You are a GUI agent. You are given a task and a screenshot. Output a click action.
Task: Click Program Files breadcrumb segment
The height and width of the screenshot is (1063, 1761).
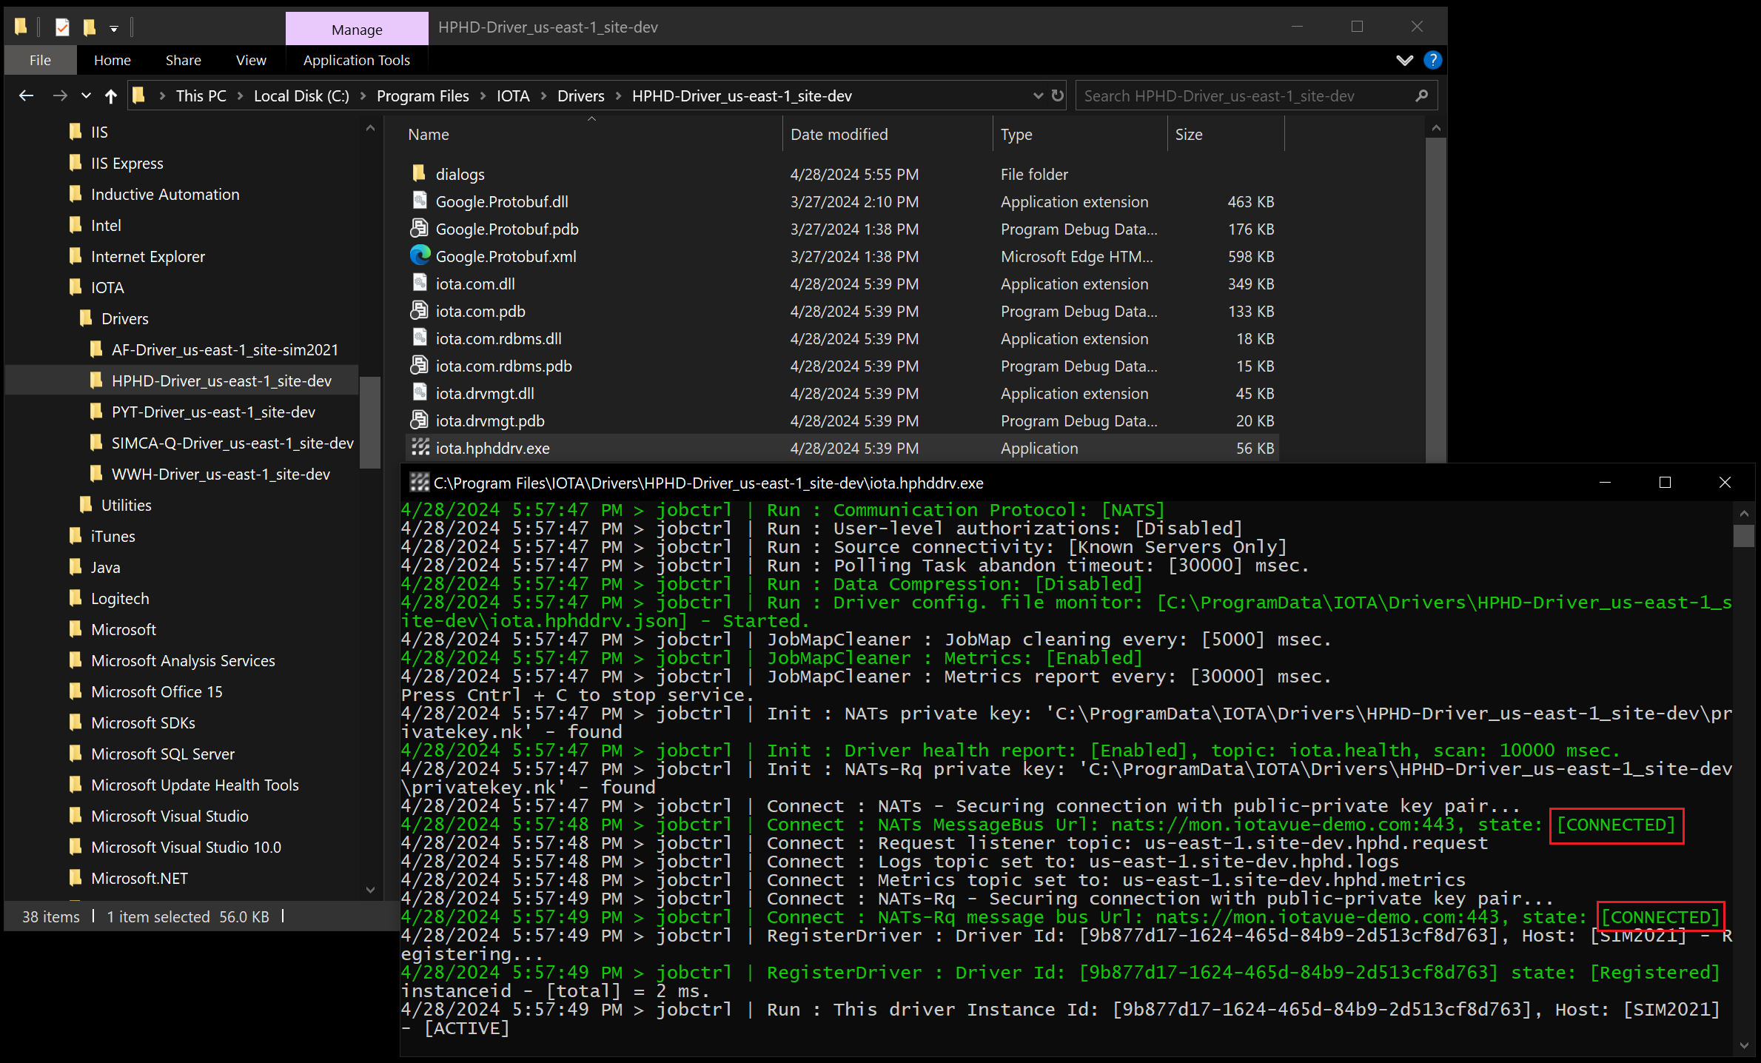(423, 96)
